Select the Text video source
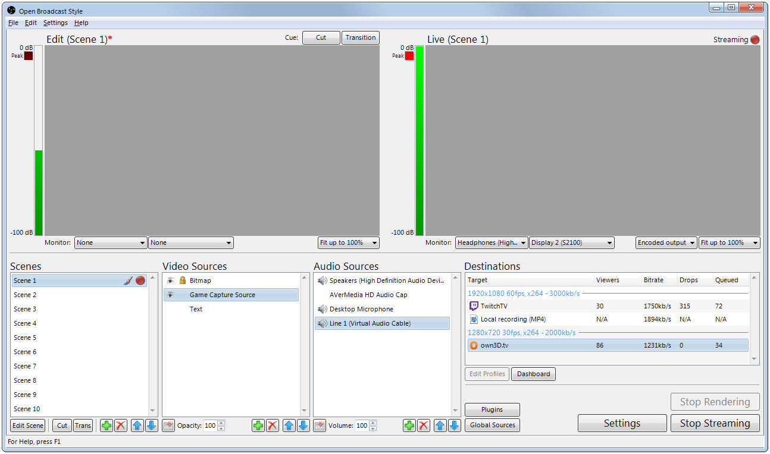The image size is (770, 454). pyautogui.click(x=231, y=309)
